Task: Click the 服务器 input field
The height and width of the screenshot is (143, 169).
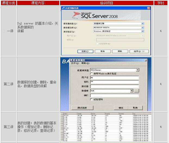Action: pos(114,86)
